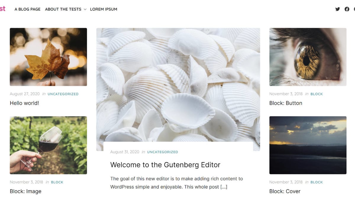The width and height of the screenshot is (355, 200).
Task: Click the eye close-up thumbnail
Action: (308, 57)
